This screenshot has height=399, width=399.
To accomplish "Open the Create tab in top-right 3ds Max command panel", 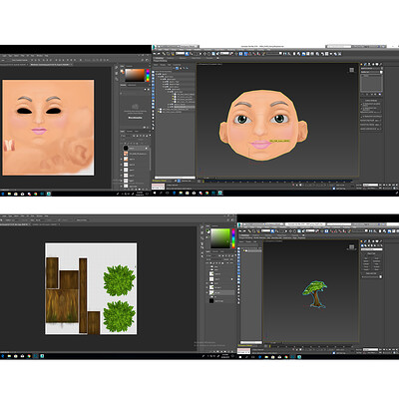I will click(x=361, y=64).
